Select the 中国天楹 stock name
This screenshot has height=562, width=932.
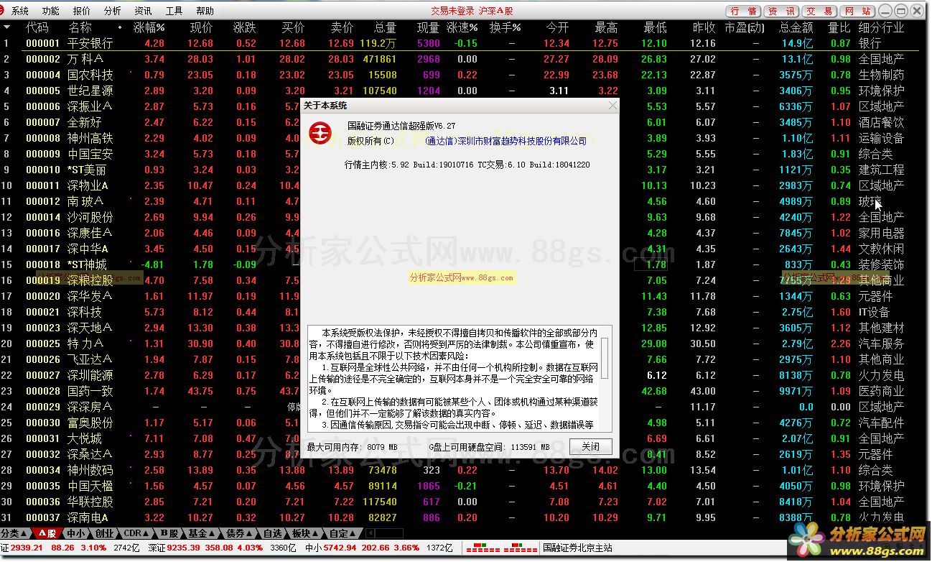[90, 486]
